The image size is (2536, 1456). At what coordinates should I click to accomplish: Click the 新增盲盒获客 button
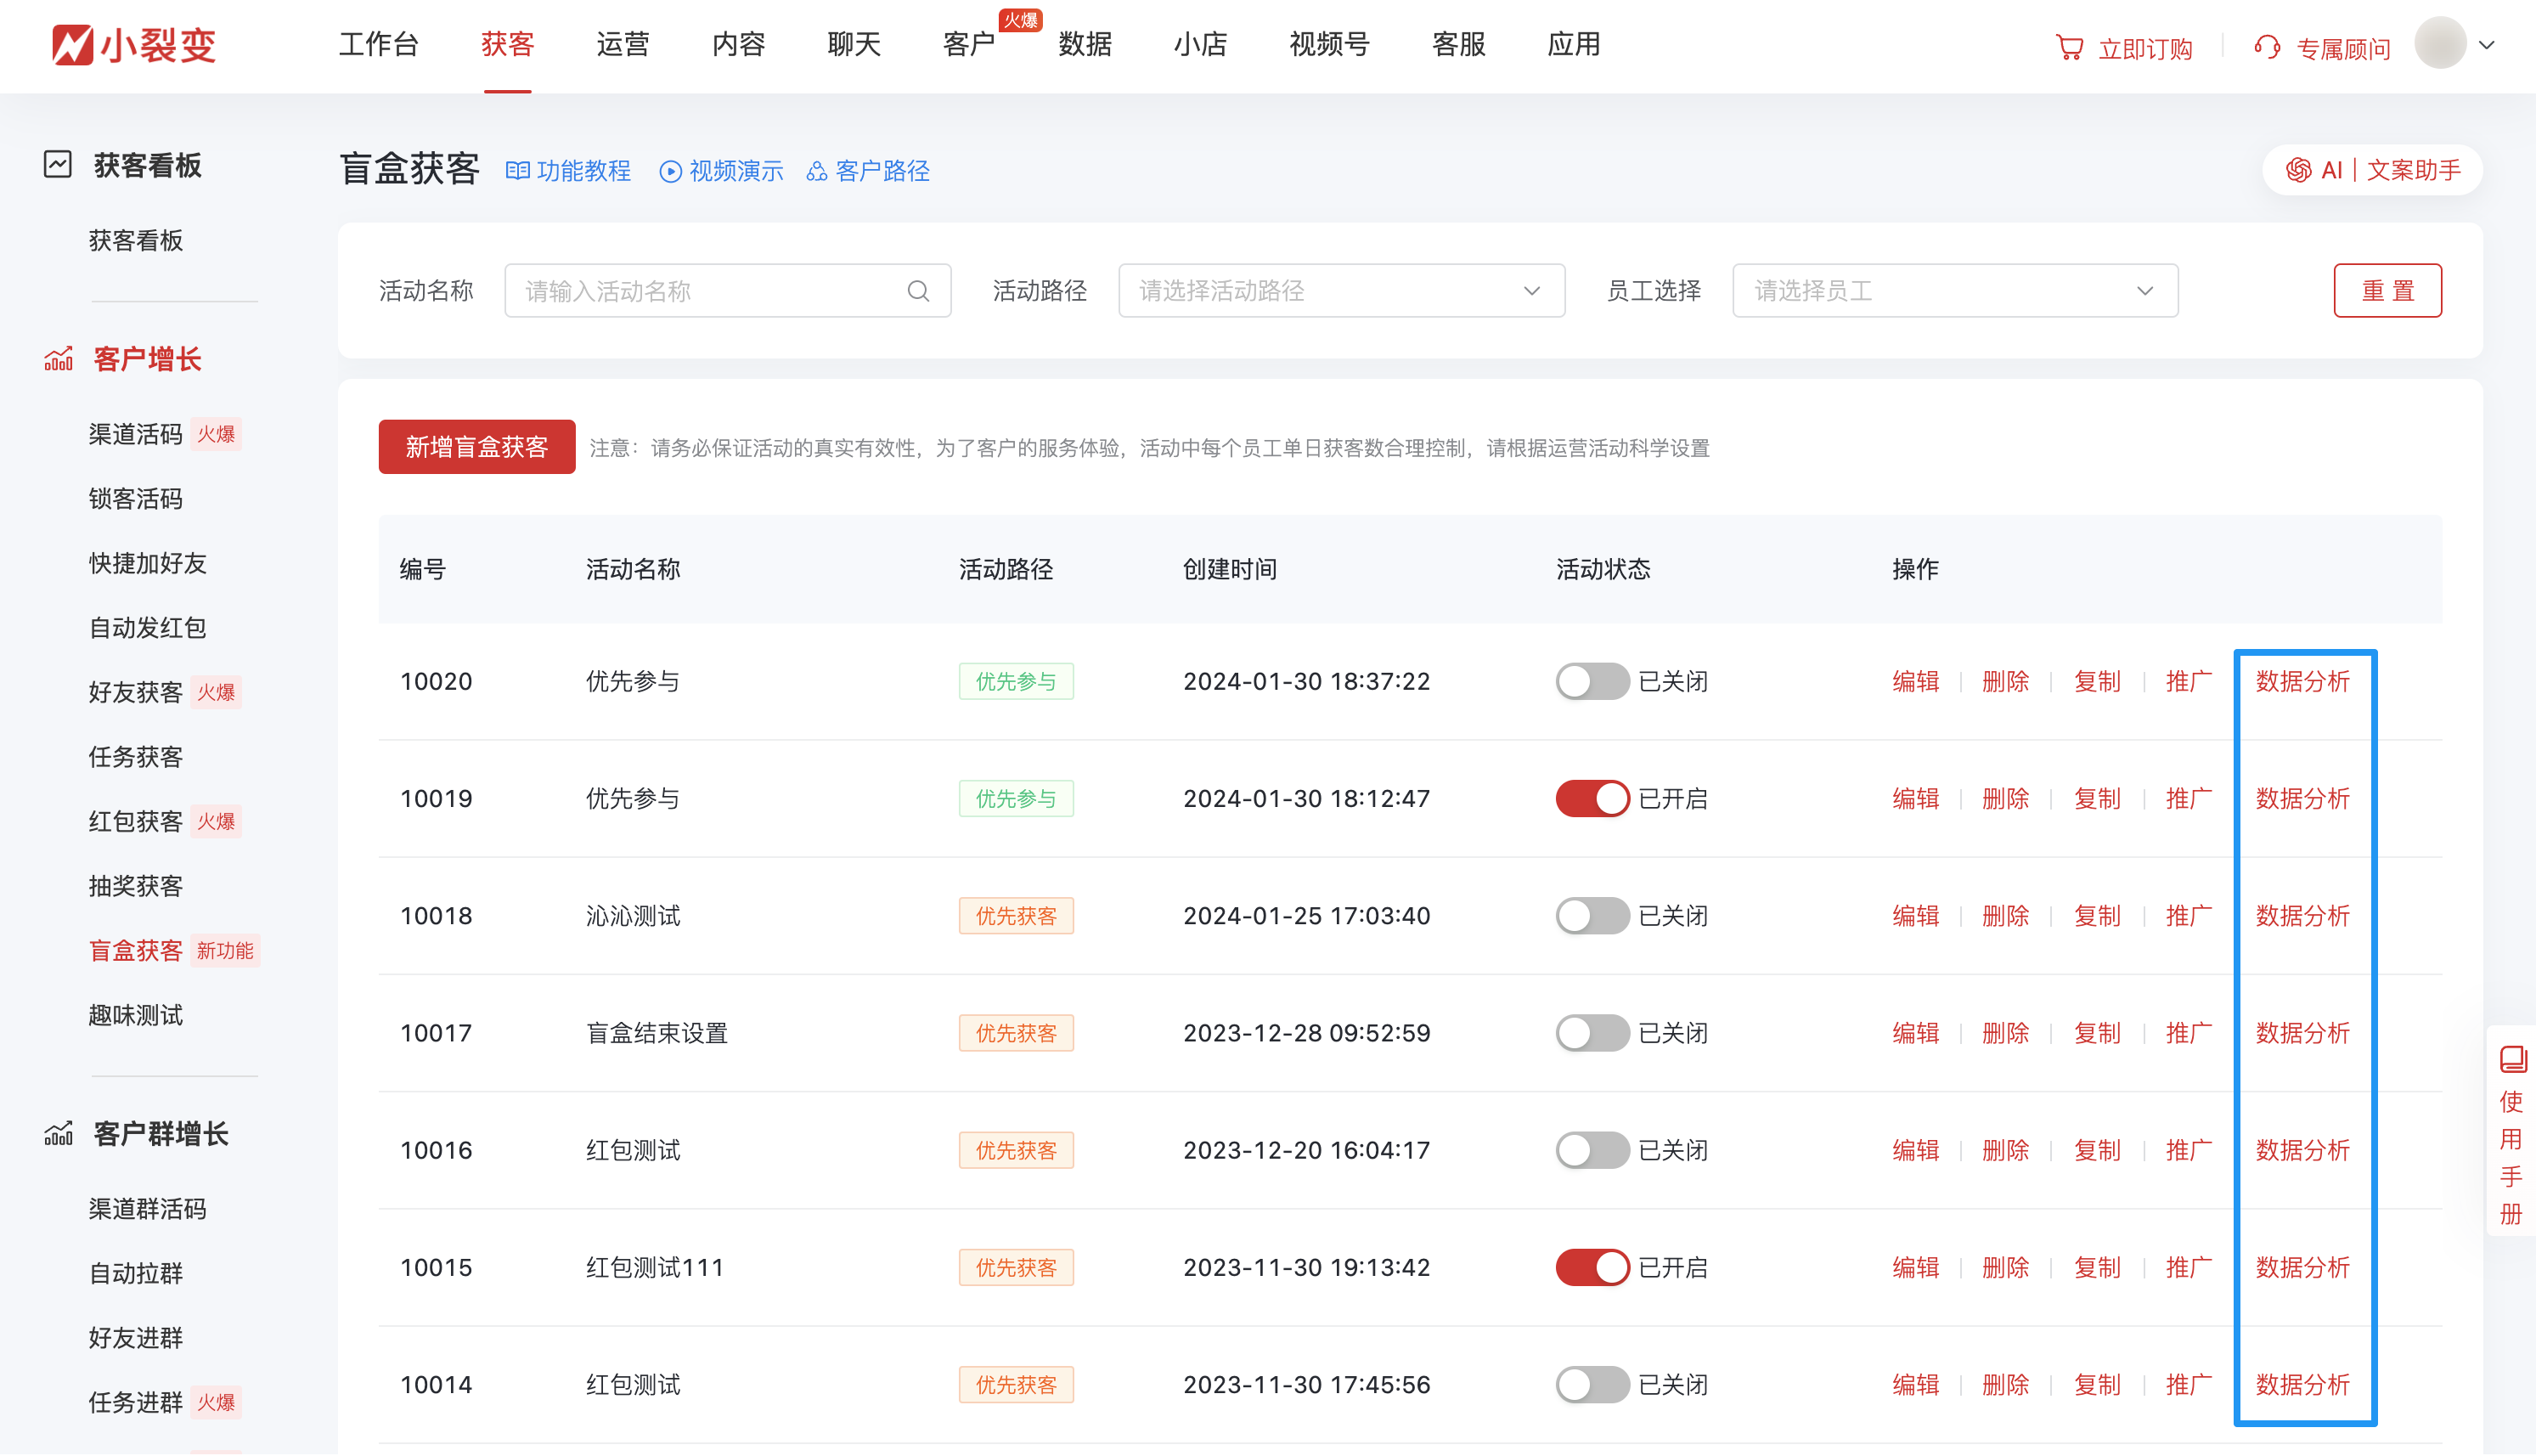tap(476, 447)
